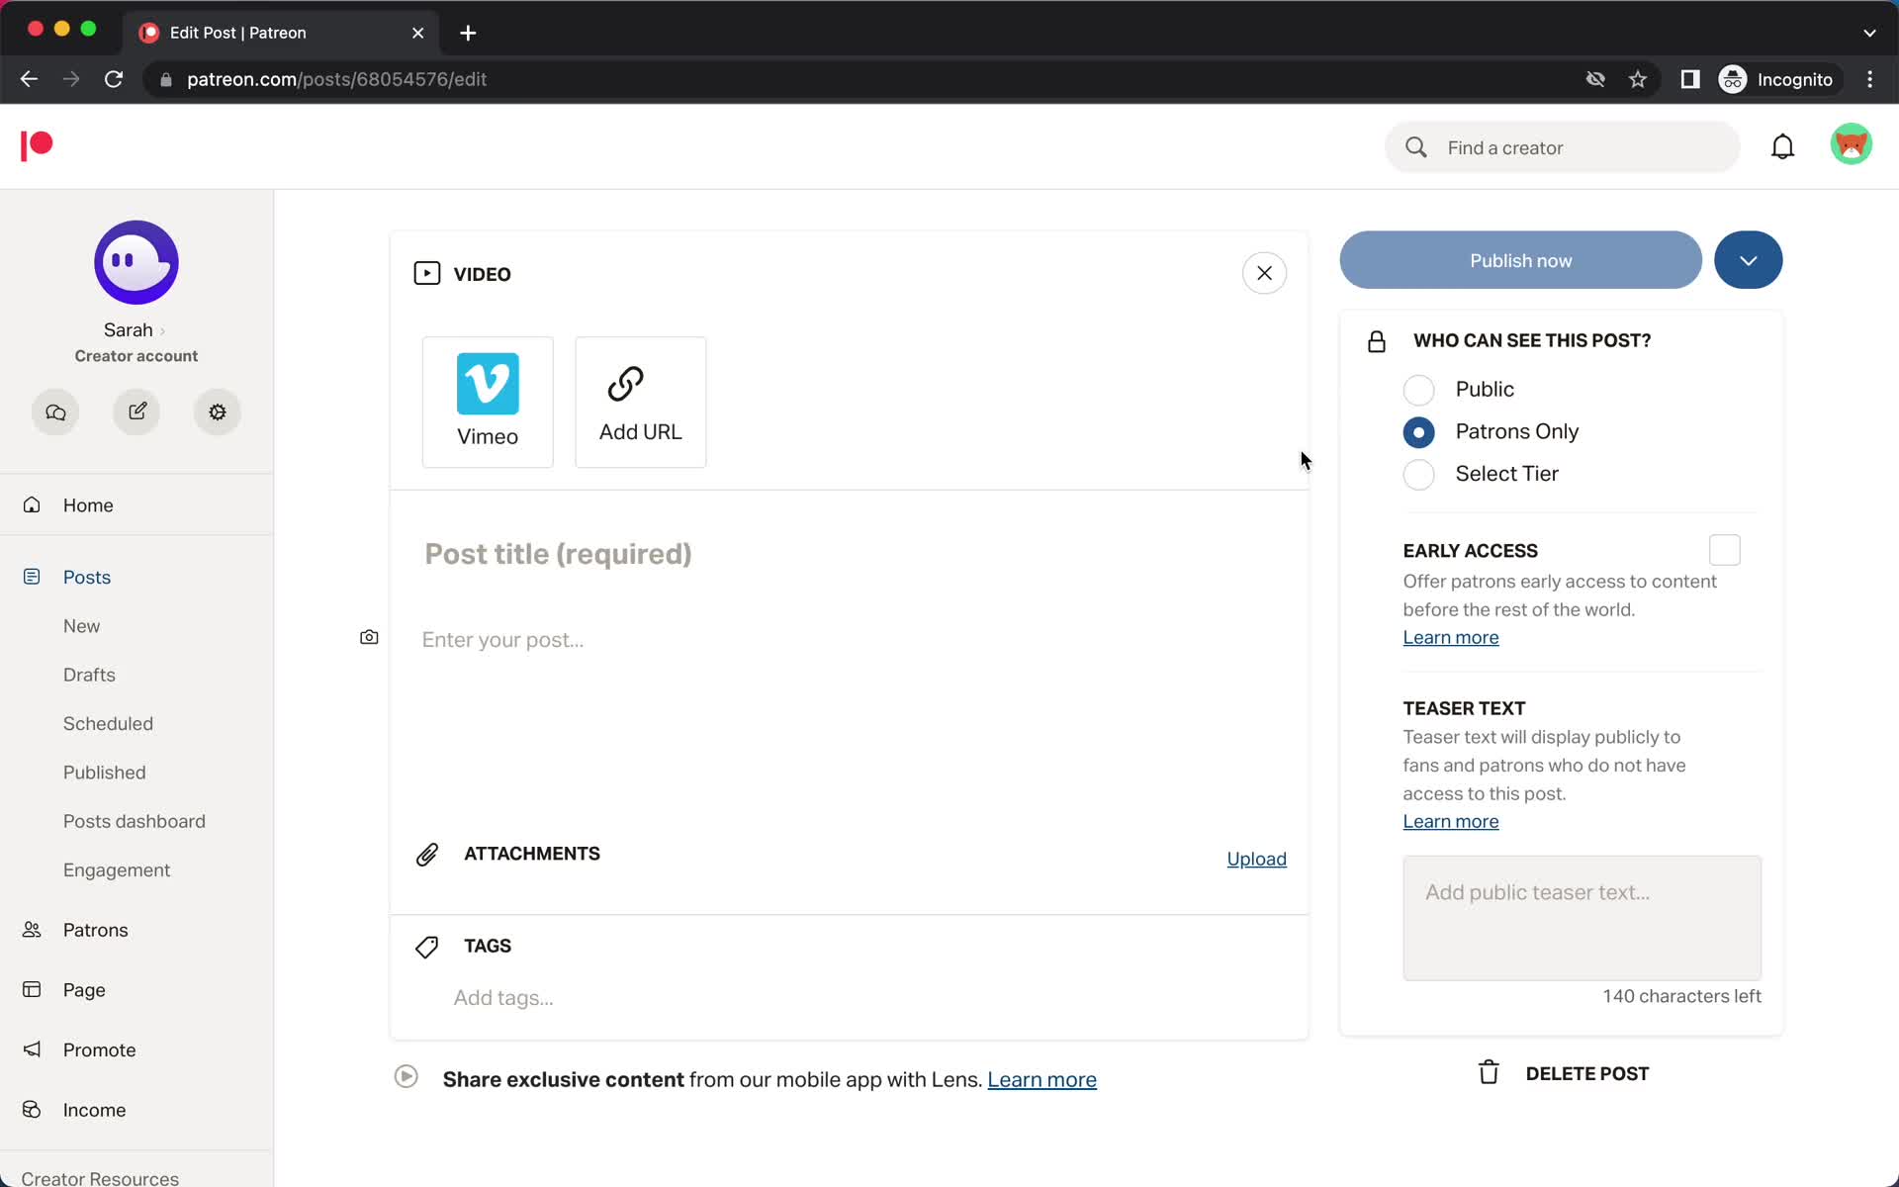Expand the Publish now dropdown arrow
The height and width of the screenshot is (1187, 1899).
(x=1748, y=260)
